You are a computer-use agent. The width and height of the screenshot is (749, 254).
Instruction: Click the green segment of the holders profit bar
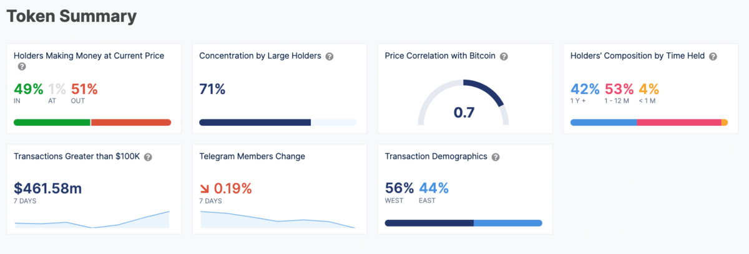(x=52, y=122)
